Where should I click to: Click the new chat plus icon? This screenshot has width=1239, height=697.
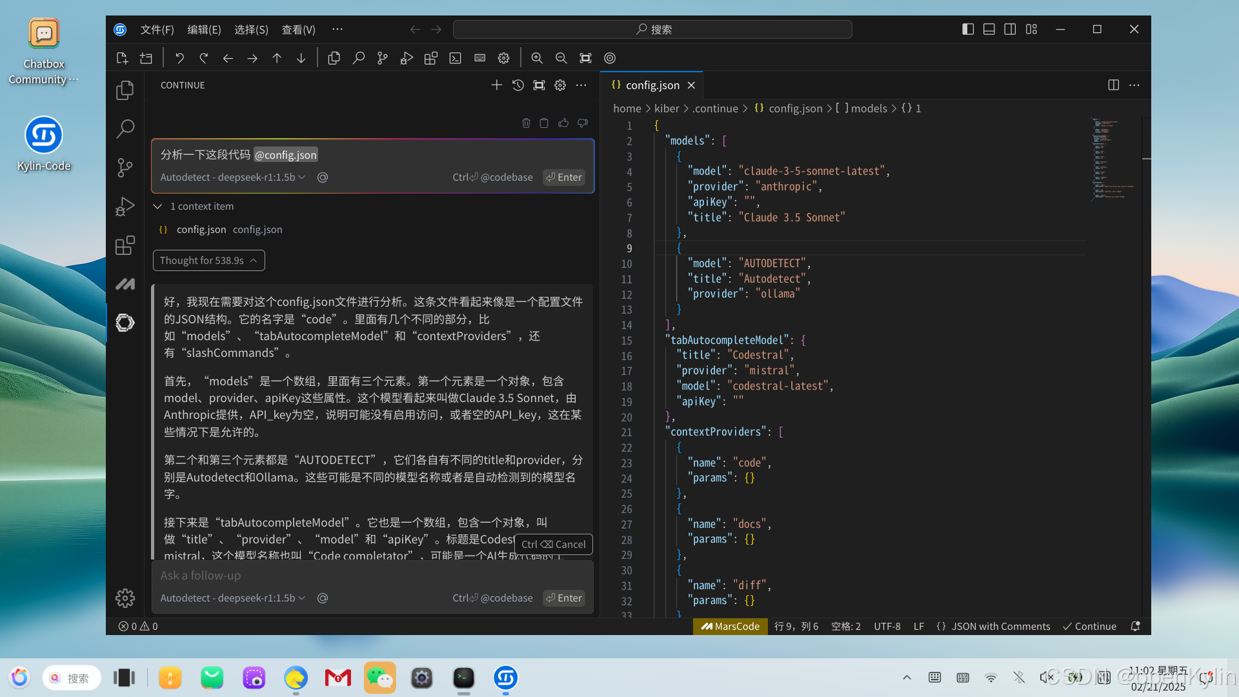(496, 85)
